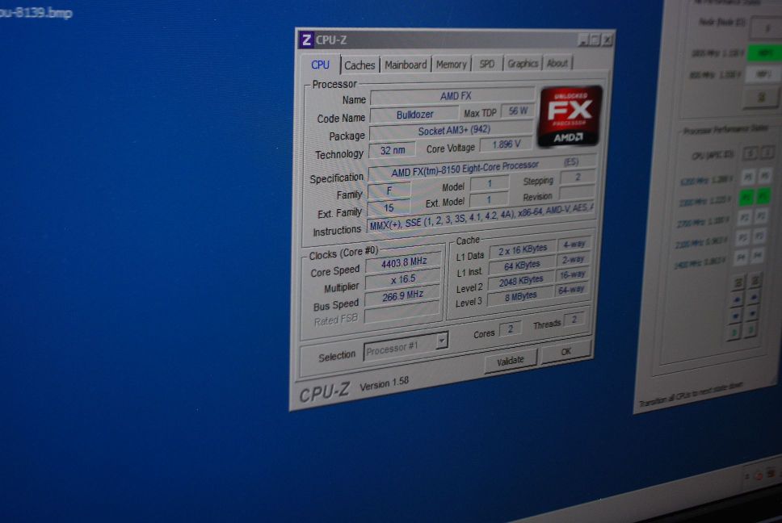Minimize the CPU-Z window
782x523 pixels.
(583, 40)
